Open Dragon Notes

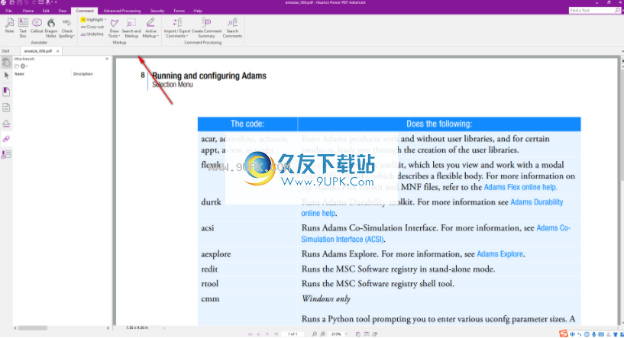(51, 27)
